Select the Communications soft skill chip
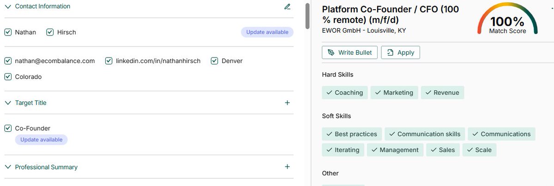Image resolution: width=554 pixels, height=186 pixels. click(501, 134)
